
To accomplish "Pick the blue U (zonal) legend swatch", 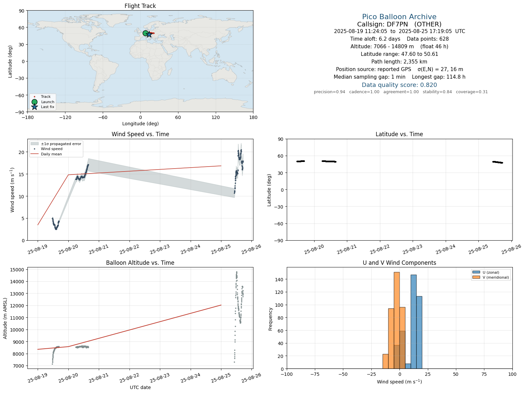I will tap(476, 272).
